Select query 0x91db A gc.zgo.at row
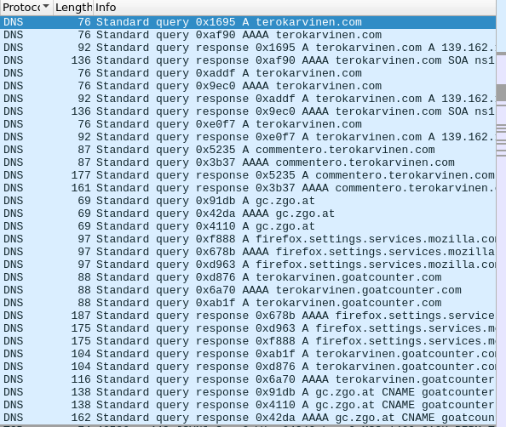 click(x=248, y=201)
